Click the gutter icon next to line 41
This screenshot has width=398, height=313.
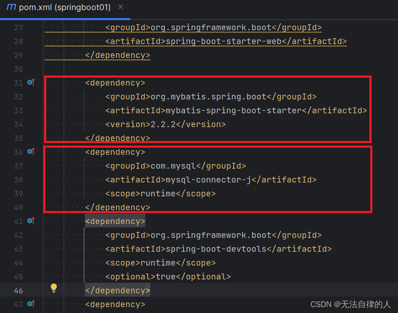click(31, 221)
